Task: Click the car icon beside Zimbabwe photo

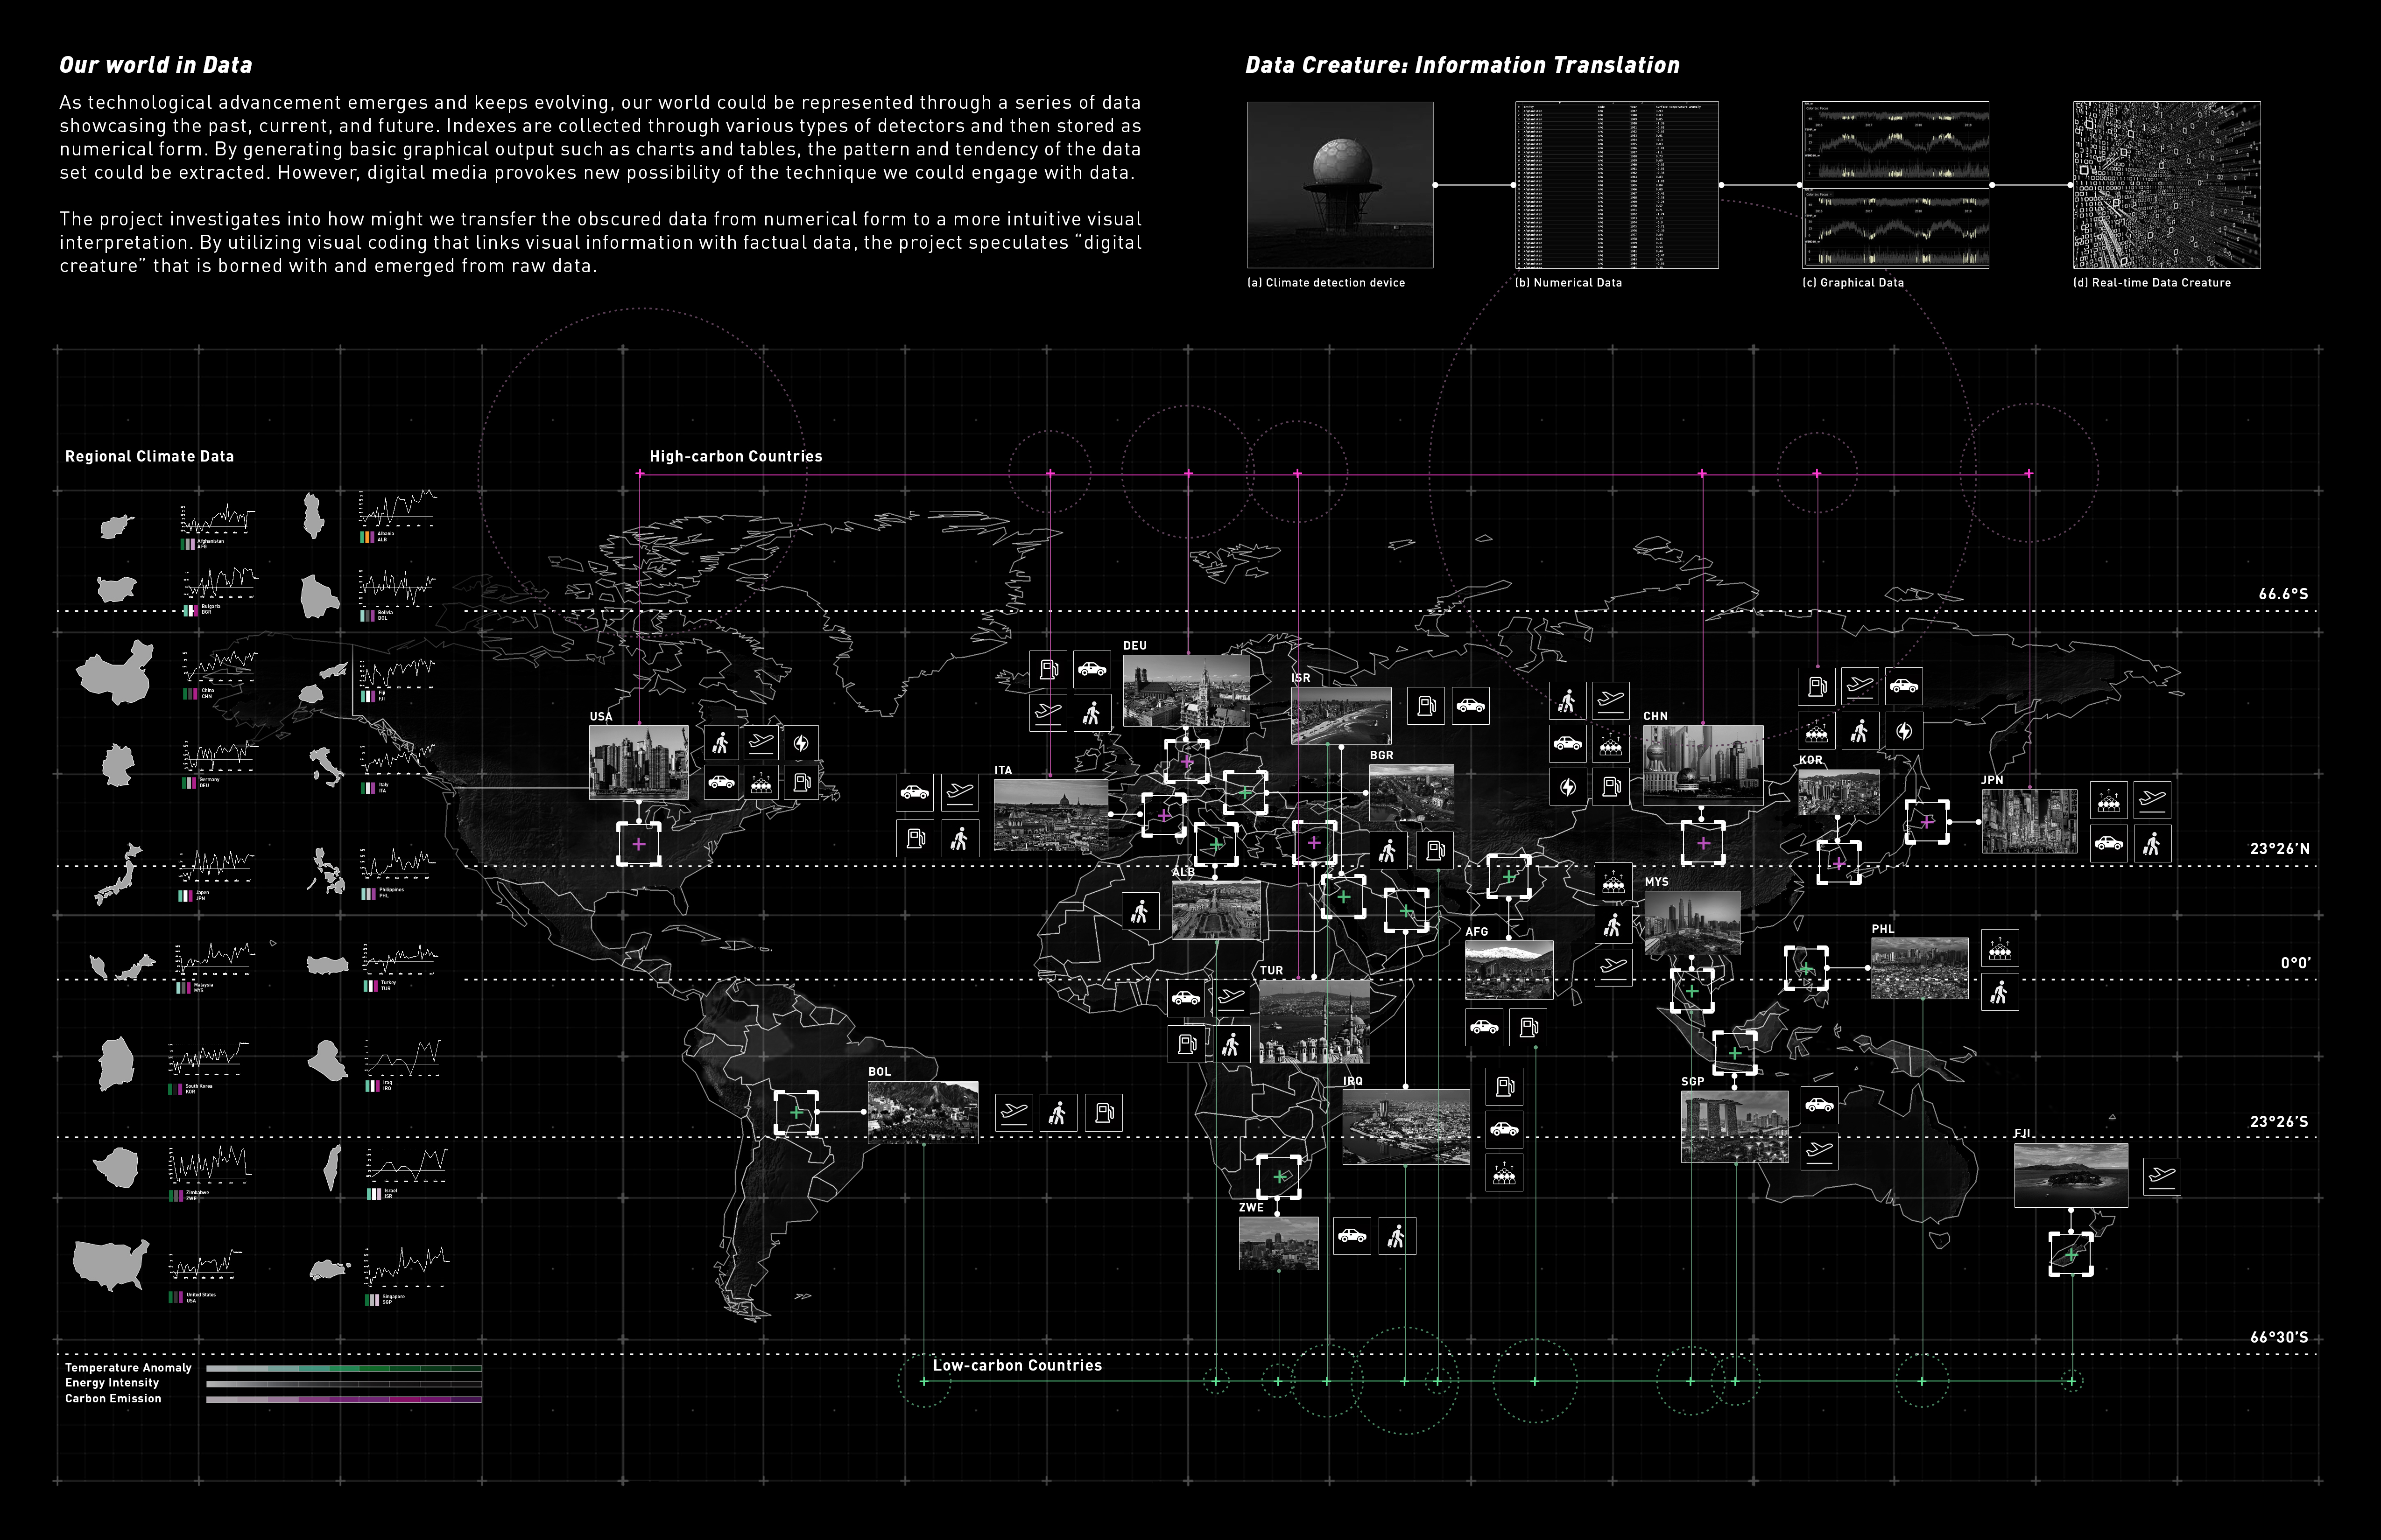Action: point(1353,1236)
